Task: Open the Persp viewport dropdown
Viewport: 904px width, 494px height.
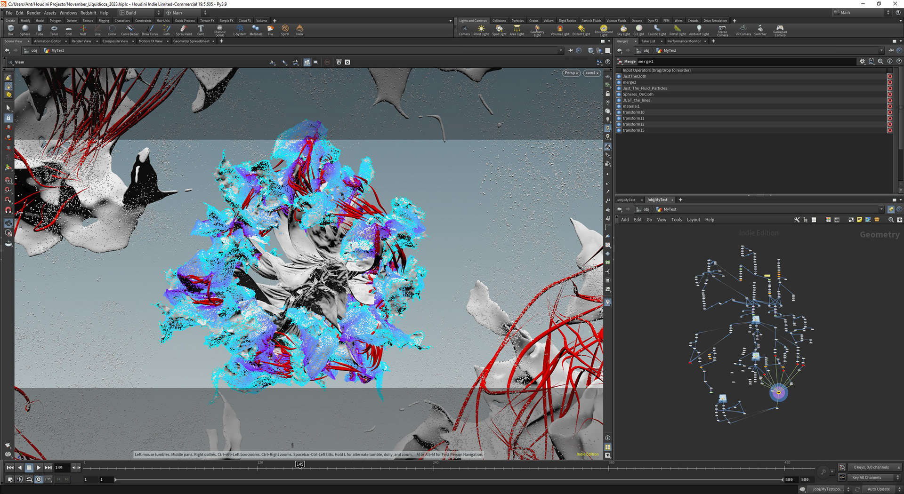Action: coord(571,73)
